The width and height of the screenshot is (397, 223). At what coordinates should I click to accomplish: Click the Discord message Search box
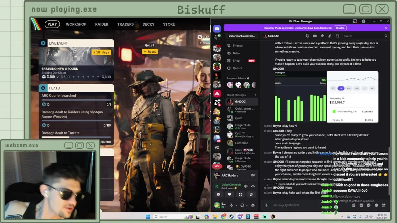365,36
